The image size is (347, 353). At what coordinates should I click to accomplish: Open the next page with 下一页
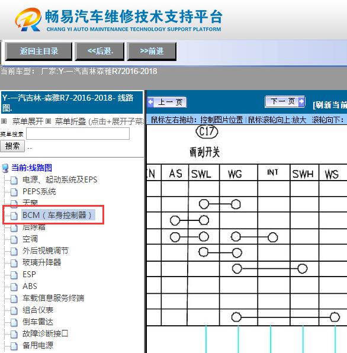pyautogui.click(x=285, y=101)
